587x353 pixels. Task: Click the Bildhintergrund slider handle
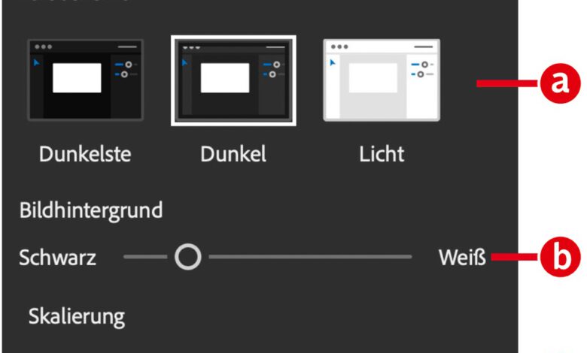click(x=187, y=258)
